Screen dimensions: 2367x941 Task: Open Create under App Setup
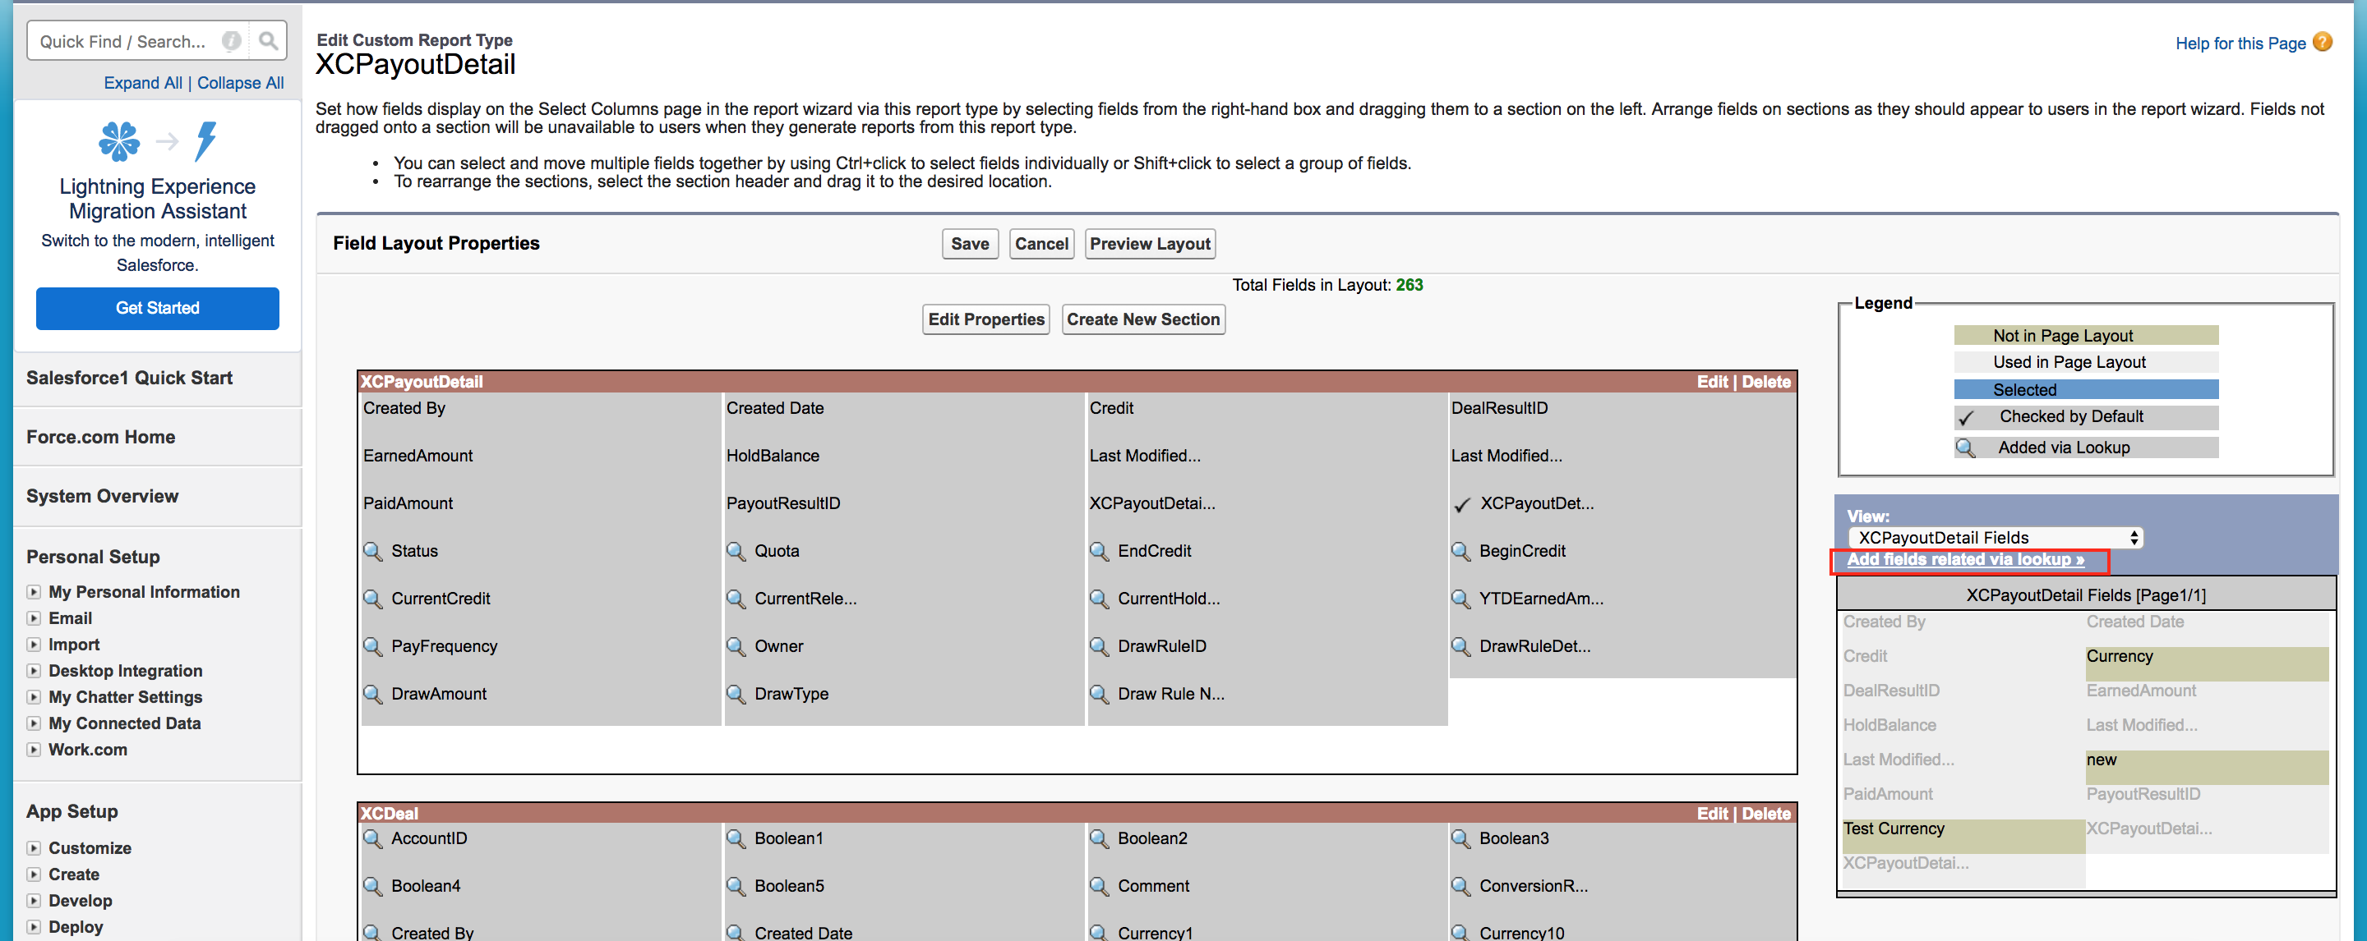pos(75,875)
